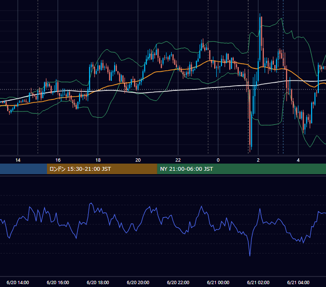Click the London 15:30-21:00 JST session band
The height and width of the screenshot is (287, 326).
click(x=102, y=169)
